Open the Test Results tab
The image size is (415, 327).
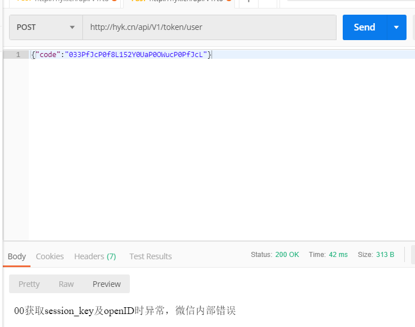coord(150,256)
